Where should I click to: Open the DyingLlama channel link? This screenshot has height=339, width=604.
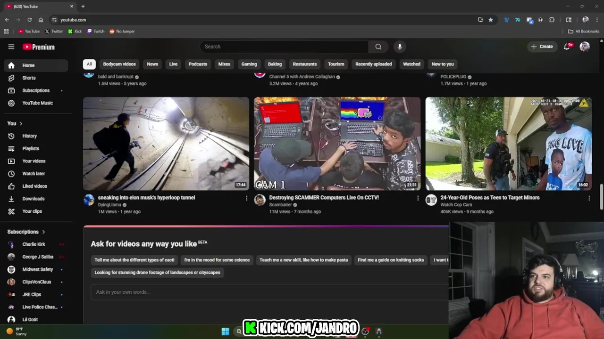pyautogui.click(x=109, y=205)
